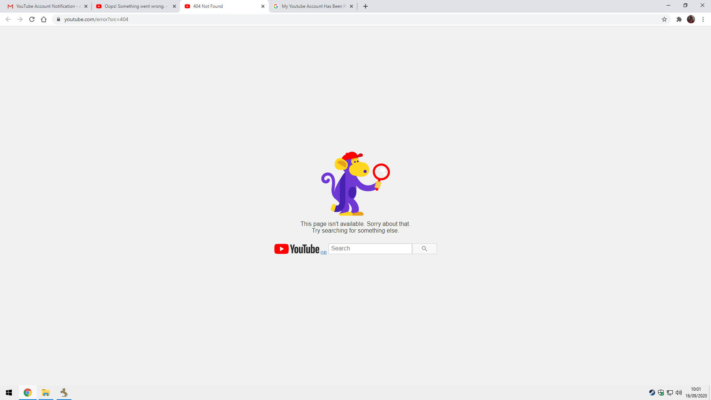Close the Gmail notification tab
The width and height of the screenshot is (711, 400).
86,6
